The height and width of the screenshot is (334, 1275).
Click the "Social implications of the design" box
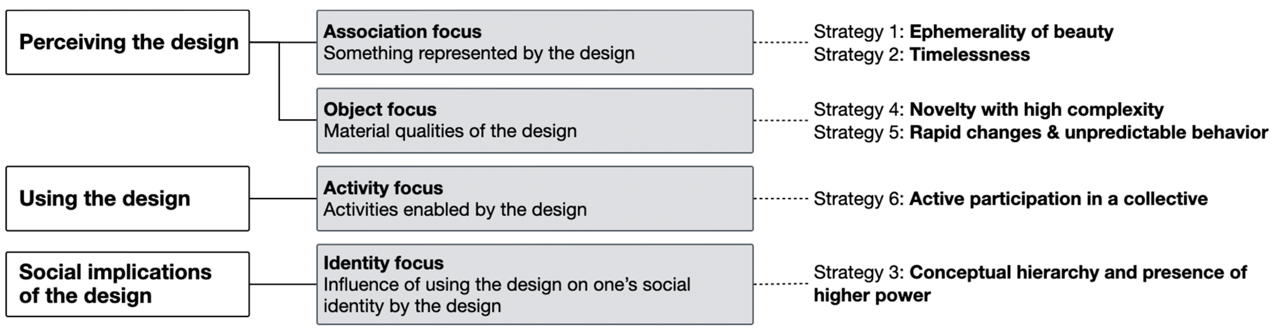(128, 284)
